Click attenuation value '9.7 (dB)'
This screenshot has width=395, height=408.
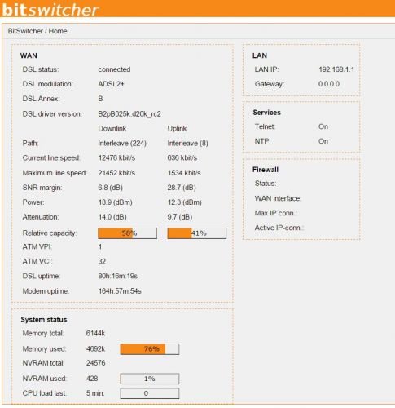click(x=180, y=217)
